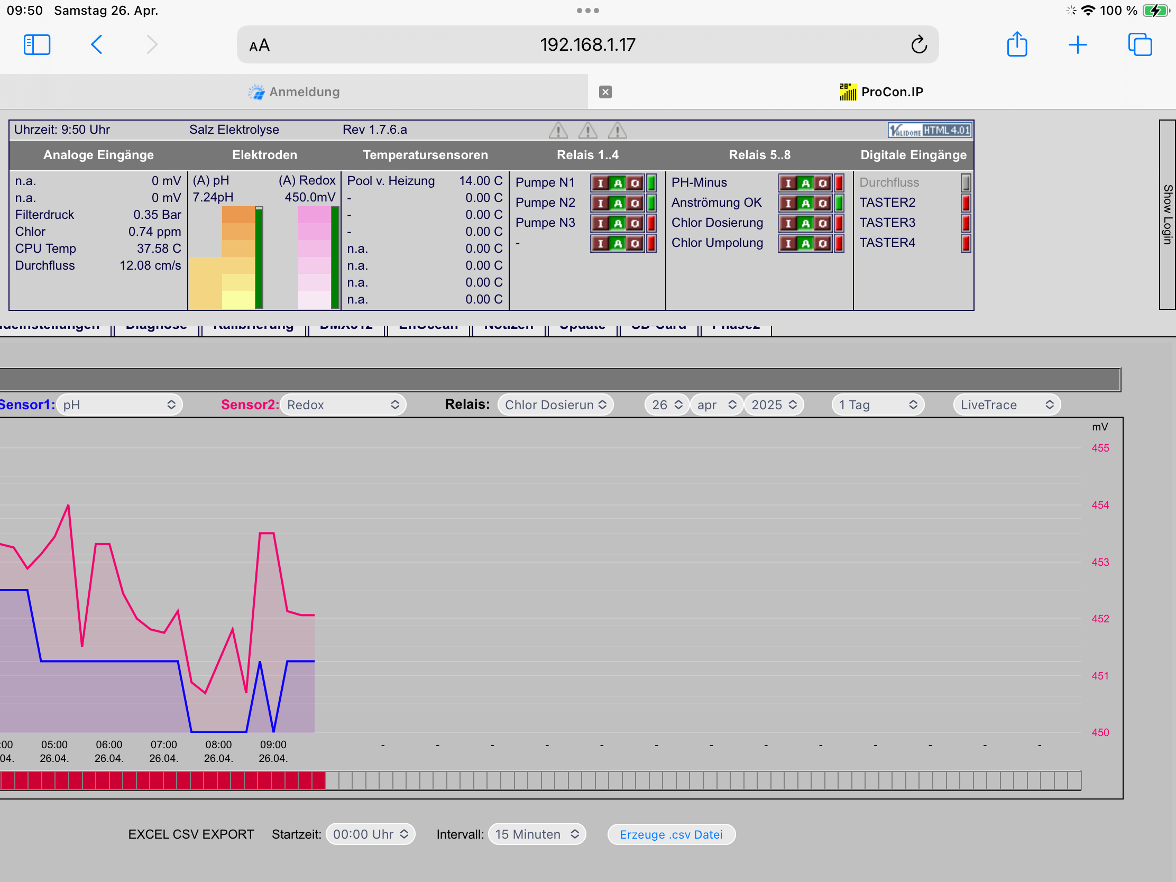Reload the 192.168.1.17 page
Image resolution: width=1176 pixels, height=882 pixels.
[x=918, y=44]
